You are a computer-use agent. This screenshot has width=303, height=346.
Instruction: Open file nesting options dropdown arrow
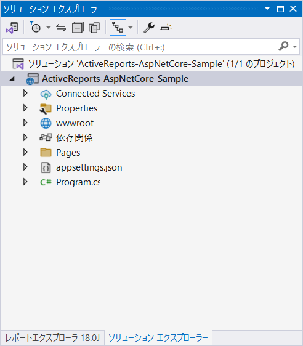click(131, 28)
